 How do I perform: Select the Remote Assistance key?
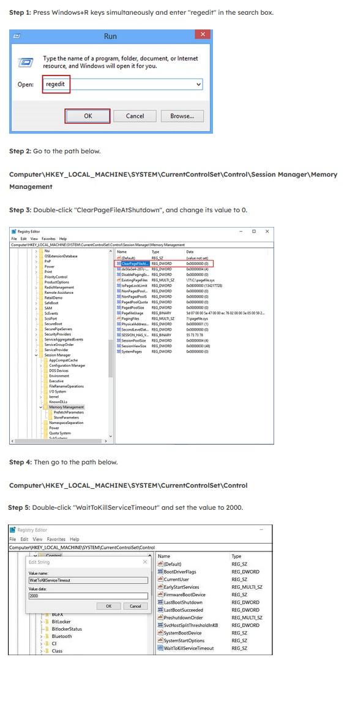click(x=59, y=293)
